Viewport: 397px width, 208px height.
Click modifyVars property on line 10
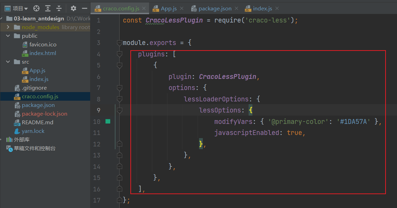233,121
